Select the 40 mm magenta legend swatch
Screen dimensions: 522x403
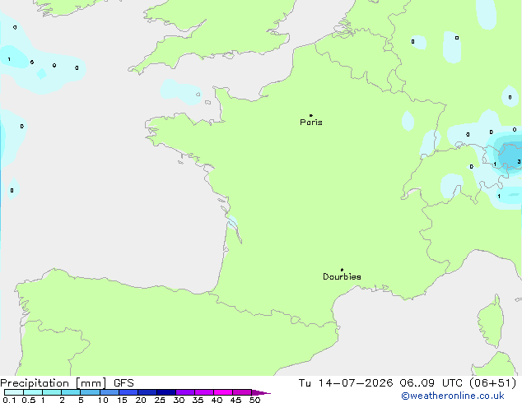[x=223, y=392]
